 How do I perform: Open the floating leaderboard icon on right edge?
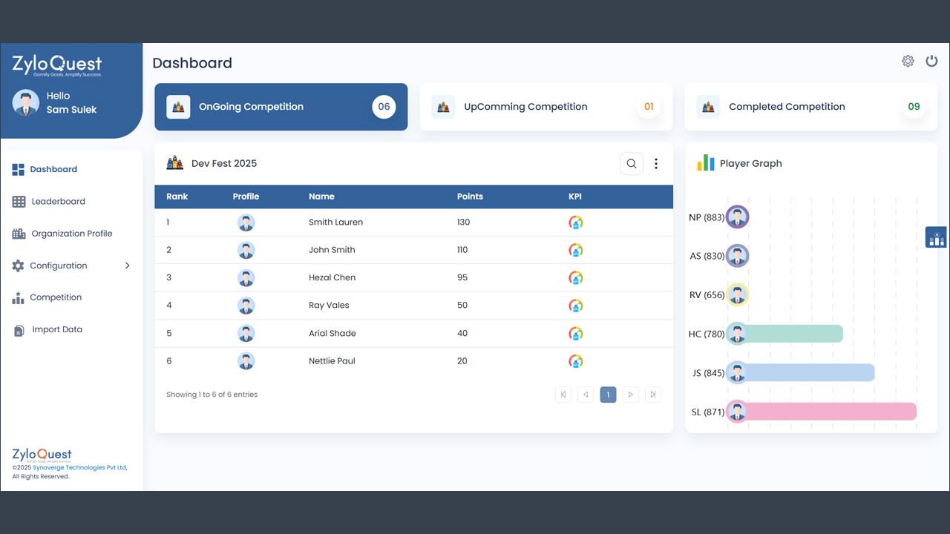pos(936,237)
